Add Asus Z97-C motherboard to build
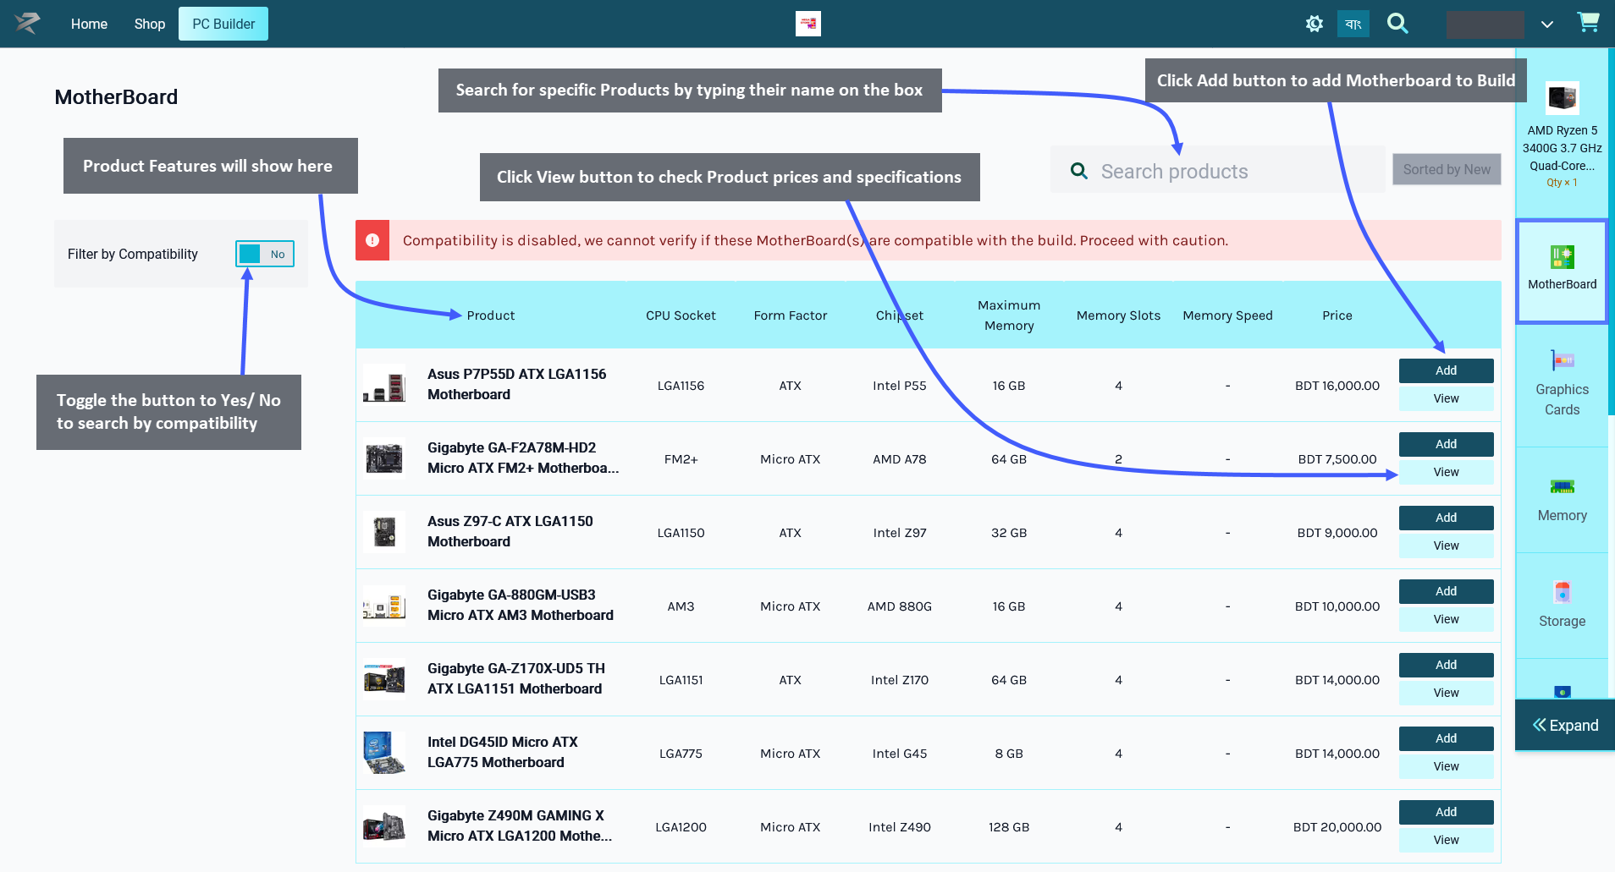Viewport: 1615px width, 872px height. tap(1446, 518)
